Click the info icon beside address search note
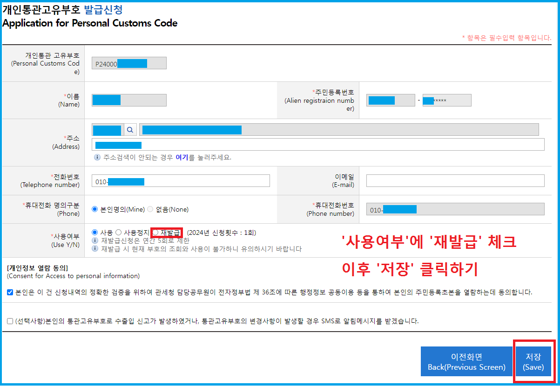The width and height of the screenshot is (560, 386). 98,156
